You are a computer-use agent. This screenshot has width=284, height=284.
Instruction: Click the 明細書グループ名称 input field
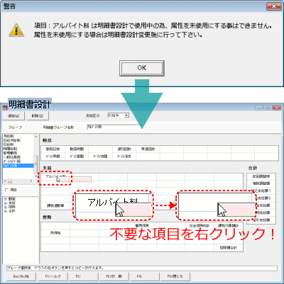click(x=114, y=127)
